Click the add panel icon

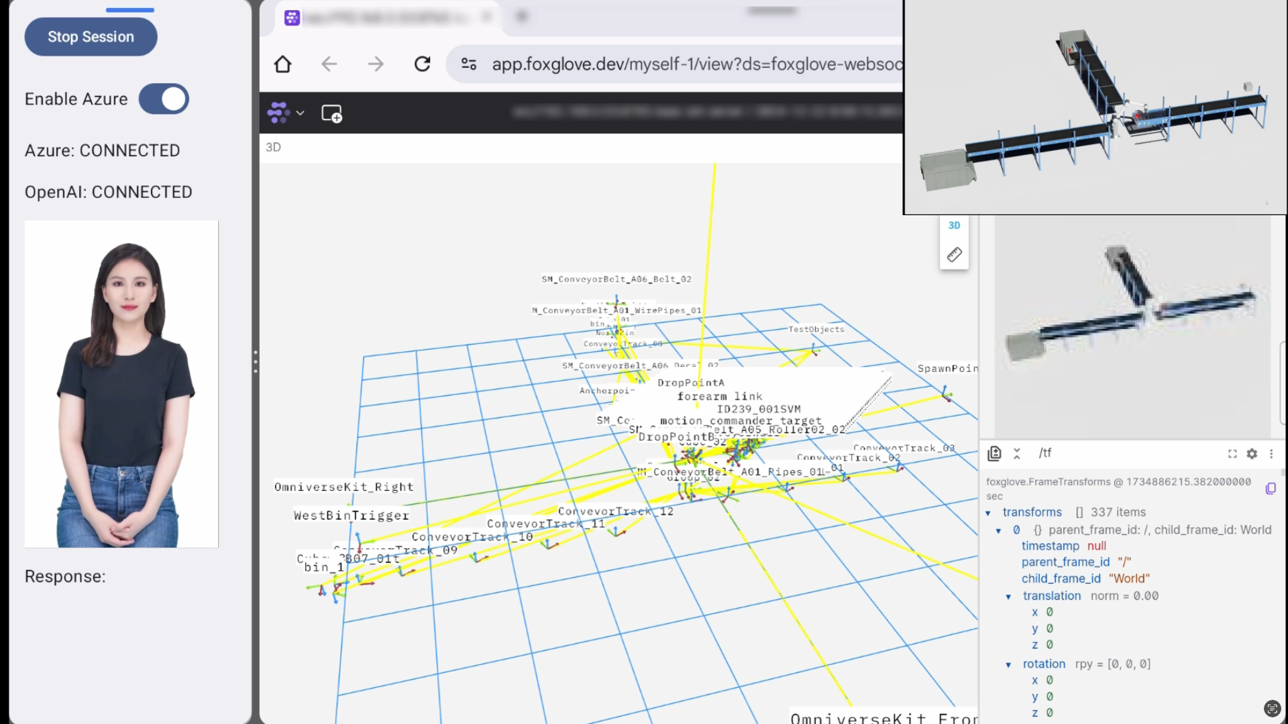click(x=331, y=113)
